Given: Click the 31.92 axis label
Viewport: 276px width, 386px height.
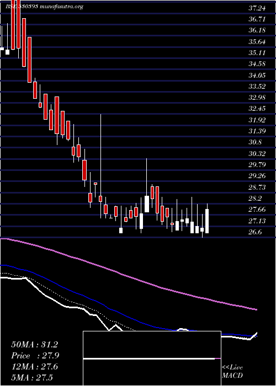Looking at the screenshot, I should (257, 120).
